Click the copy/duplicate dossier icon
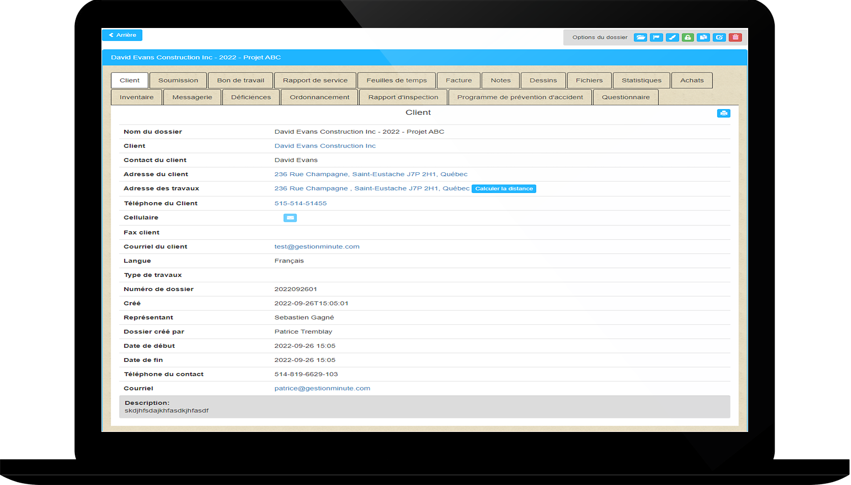Image resolution: width=851 pixels, height=485 pixels. 704,38
